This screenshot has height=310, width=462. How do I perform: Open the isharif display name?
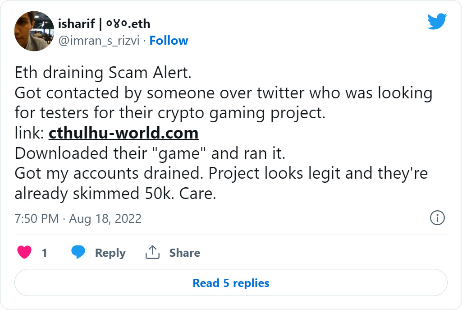tap(104, 23)
